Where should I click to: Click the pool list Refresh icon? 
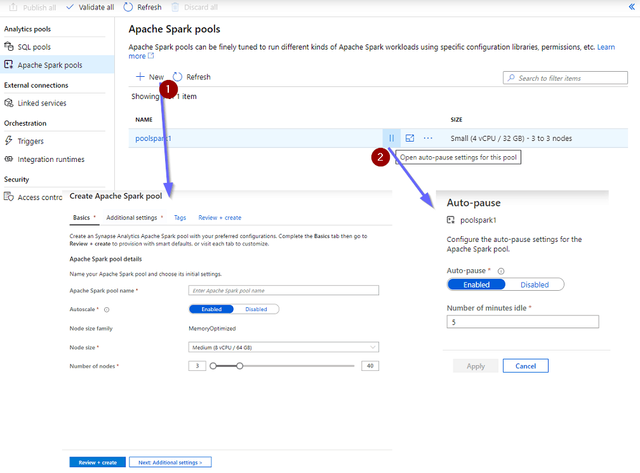178,77
